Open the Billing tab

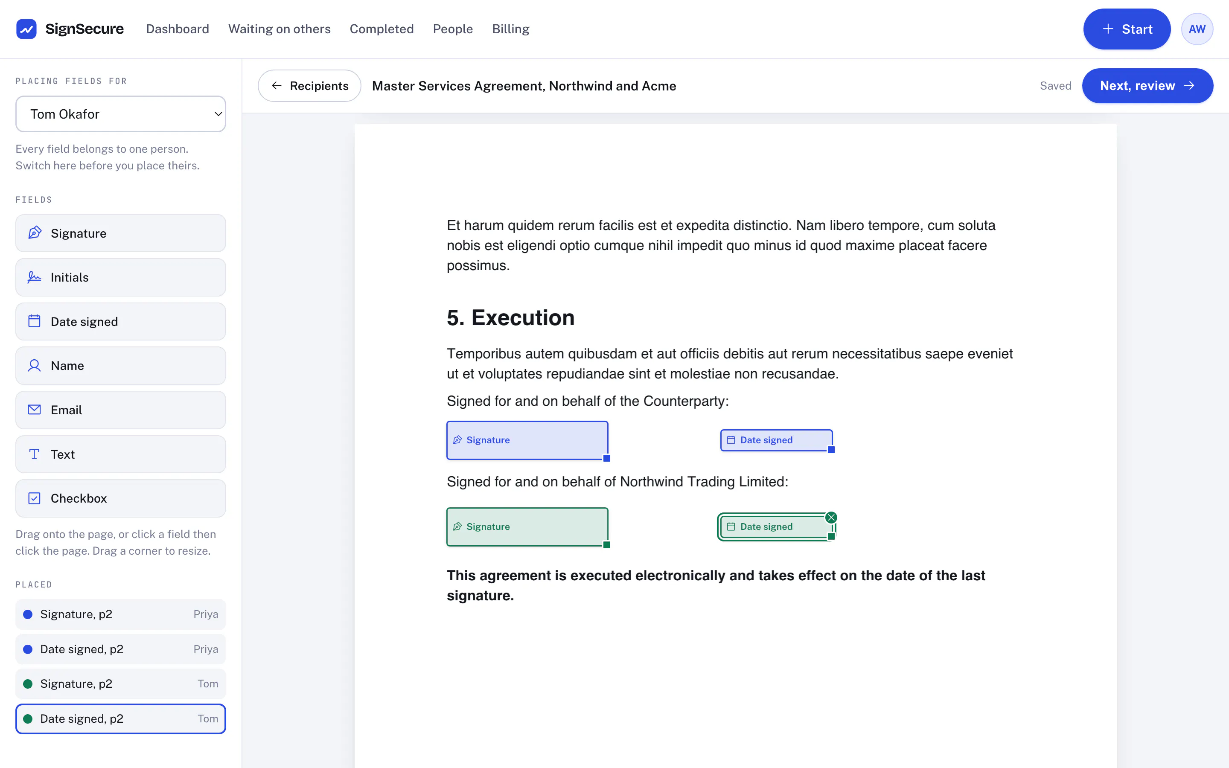[510, 29]
